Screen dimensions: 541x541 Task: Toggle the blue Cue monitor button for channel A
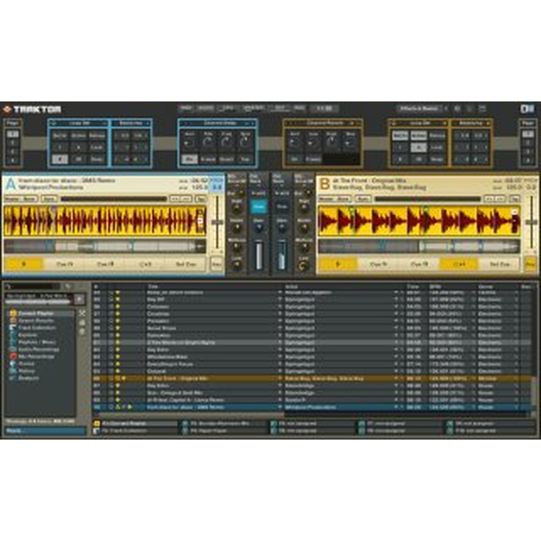(x=258, y=206)
